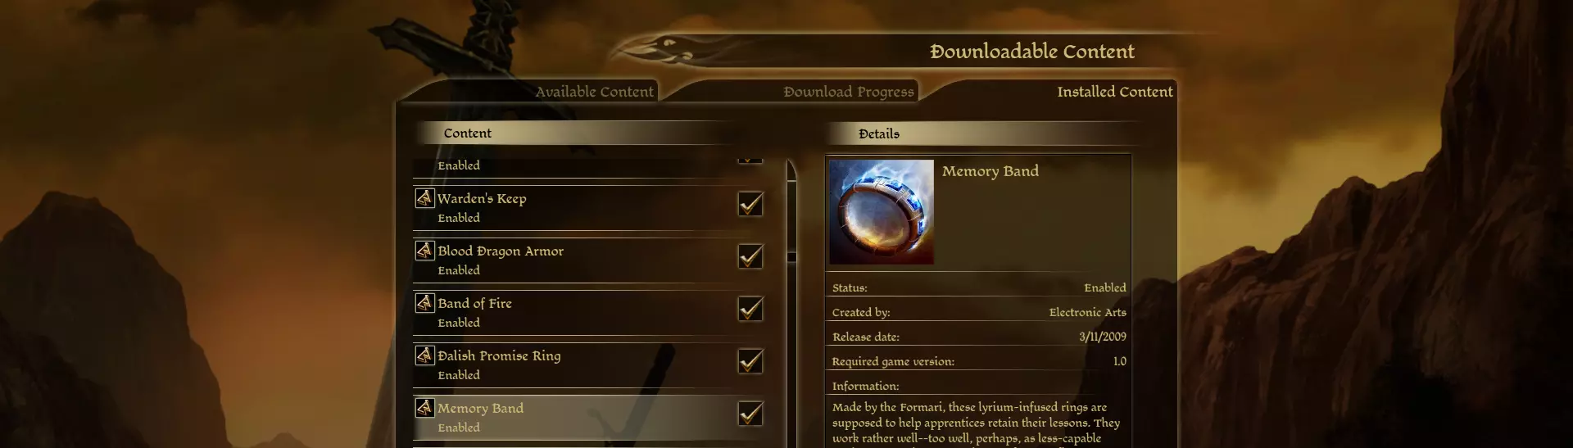Click the scroll-up arrow of the content list

(x=791, y=170)
